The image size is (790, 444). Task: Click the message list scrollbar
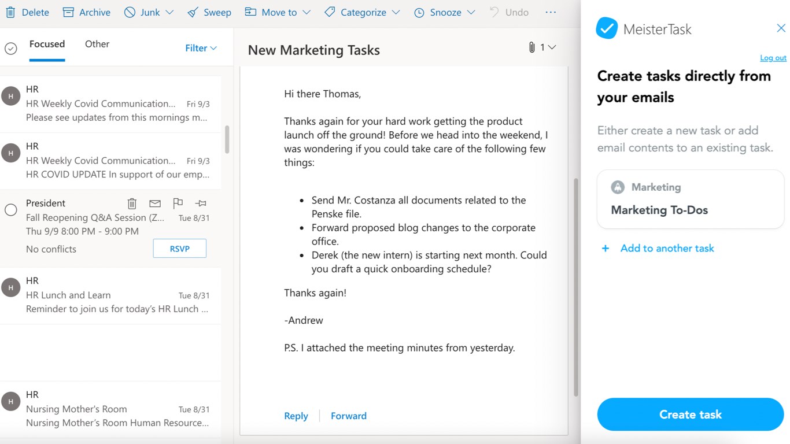click(x=227, y=139)
